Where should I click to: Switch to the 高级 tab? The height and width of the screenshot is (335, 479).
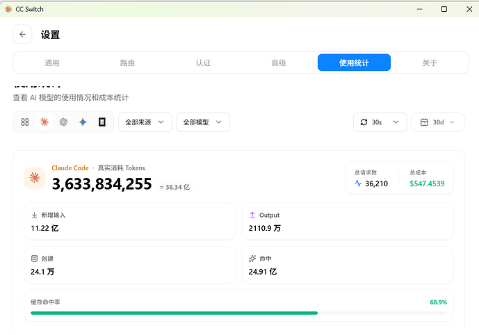click(x=279, y=63)
